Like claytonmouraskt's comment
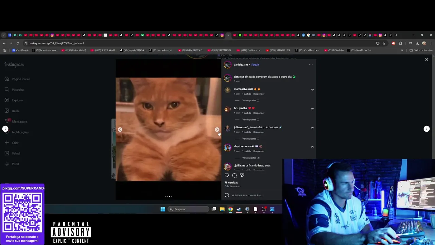The image size is (435, 245). (x=312, y=147)
